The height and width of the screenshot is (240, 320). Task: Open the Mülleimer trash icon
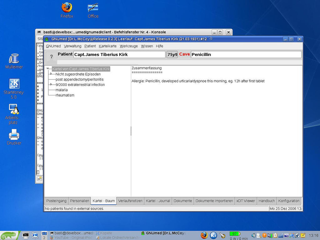pos(14,61)
